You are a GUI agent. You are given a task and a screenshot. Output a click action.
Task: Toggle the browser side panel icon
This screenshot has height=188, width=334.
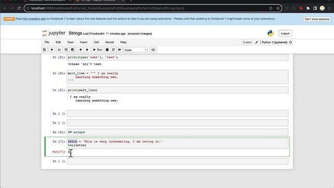(x=315, y=8)
